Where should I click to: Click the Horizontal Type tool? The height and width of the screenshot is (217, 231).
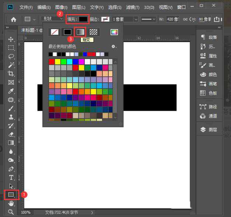point(11,178)
